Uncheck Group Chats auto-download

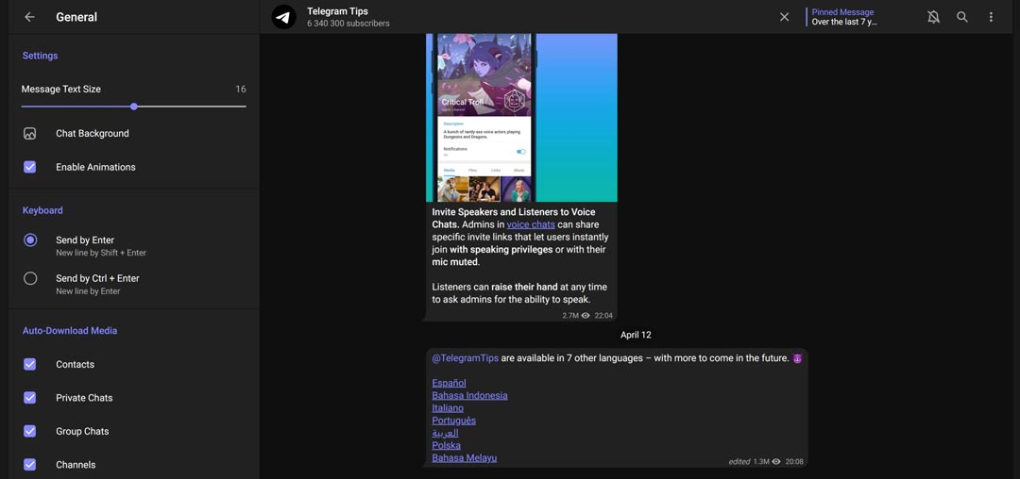coord(30,431)
